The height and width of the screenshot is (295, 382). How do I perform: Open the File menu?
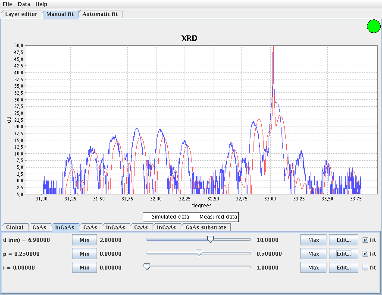[7, 4]
